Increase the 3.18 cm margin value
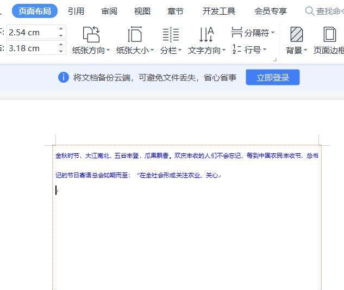 (x=61, y=45)
